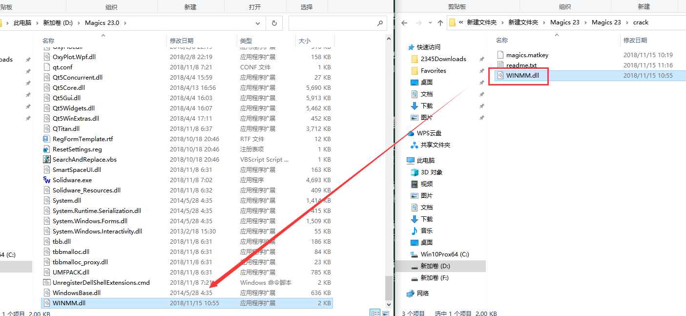
Task: Select 新加卷 (D:) in navigation pane
Action: click(435, 266)
